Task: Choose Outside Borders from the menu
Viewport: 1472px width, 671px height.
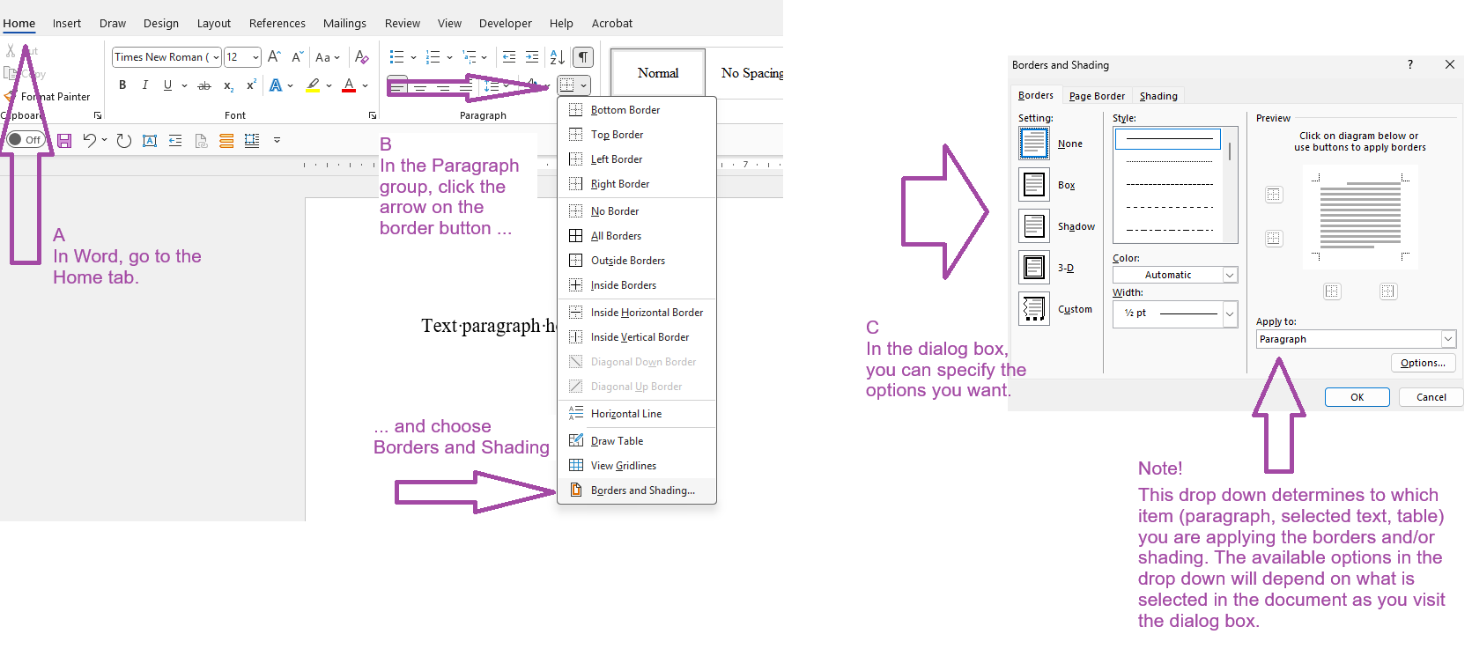Action: coord(637,261)
